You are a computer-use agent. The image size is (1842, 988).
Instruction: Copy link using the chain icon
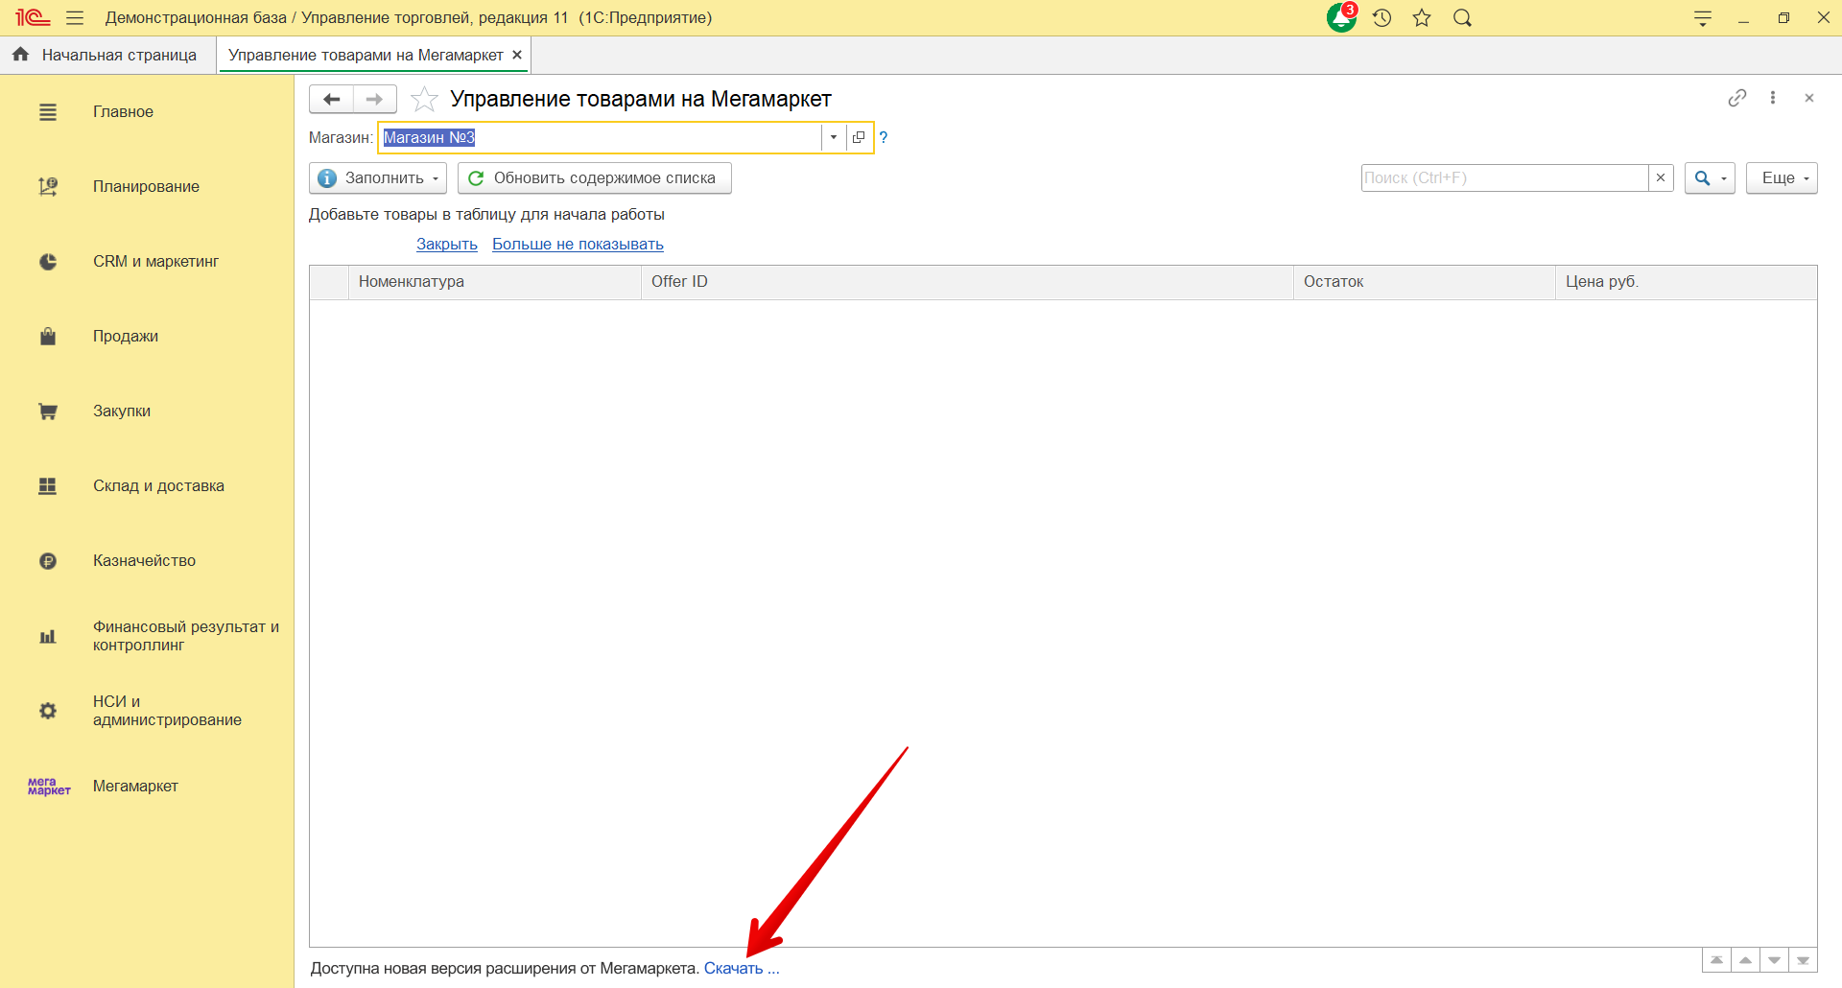point(1737,98)
